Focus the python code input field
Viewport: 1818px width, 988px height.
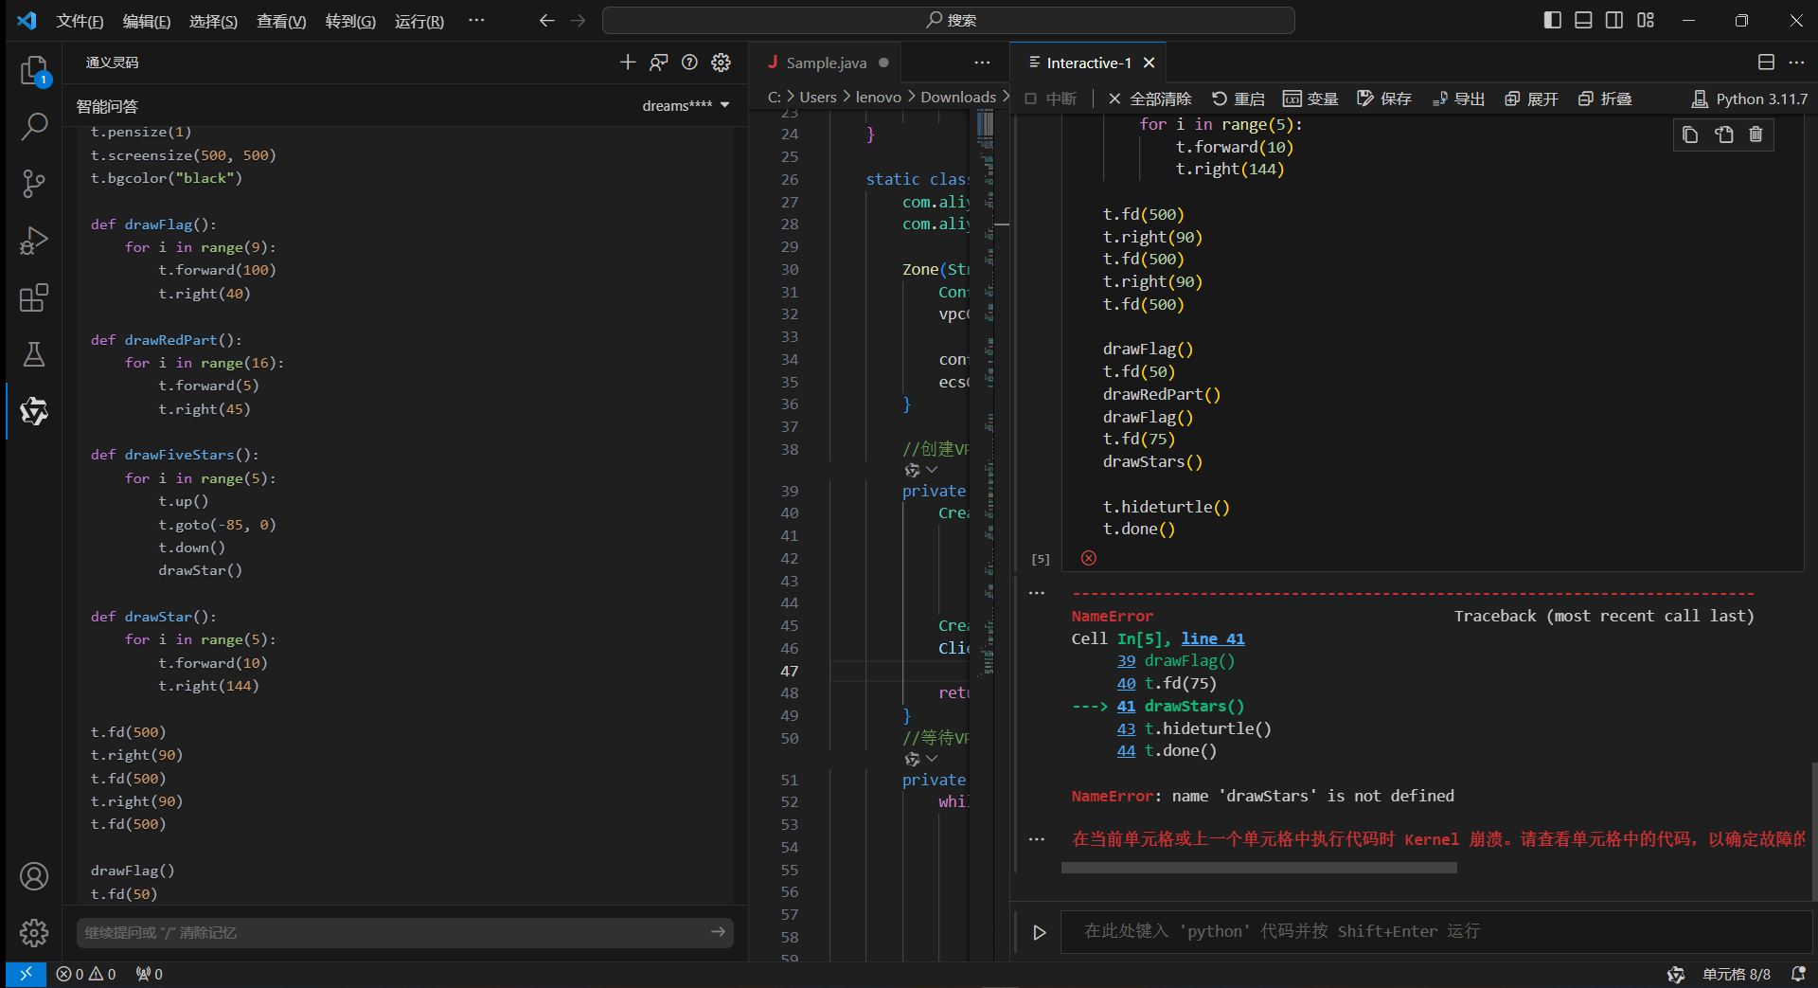tap(1435, 932)
